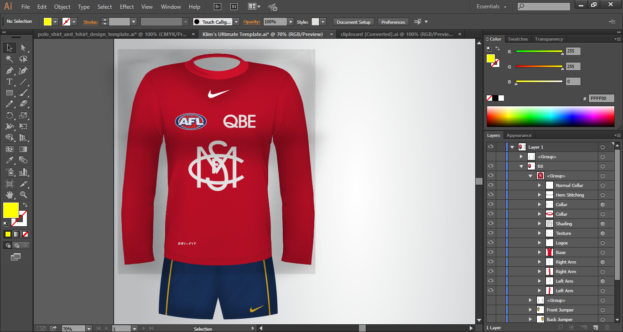This screenshot has width=623, height=332.
Task: Choose the Shape Builder tool
Action: coord(9,138)
